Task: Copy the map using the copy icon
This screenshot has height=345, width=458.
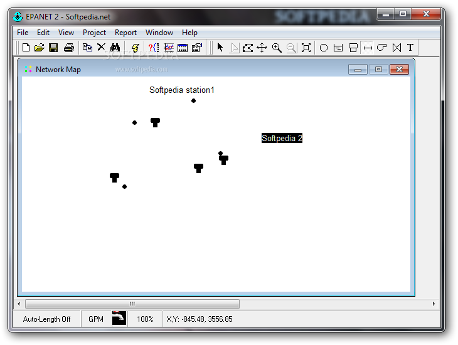Action: pos(87,47)
